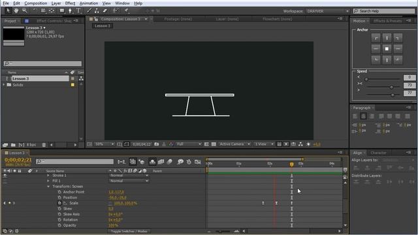Open the File menu

pyautogui.click(x=6, y=3)
